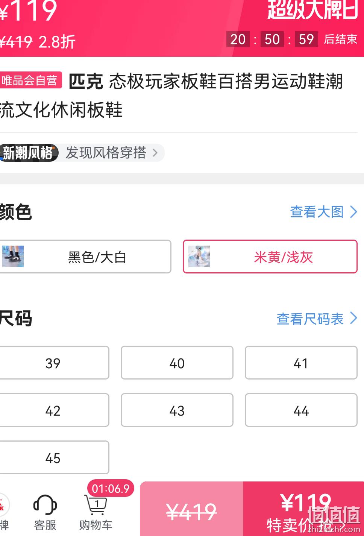Tap the 唯品会自营 tag
This screenshot has height=536, width=364.
(x=31, y=80)
